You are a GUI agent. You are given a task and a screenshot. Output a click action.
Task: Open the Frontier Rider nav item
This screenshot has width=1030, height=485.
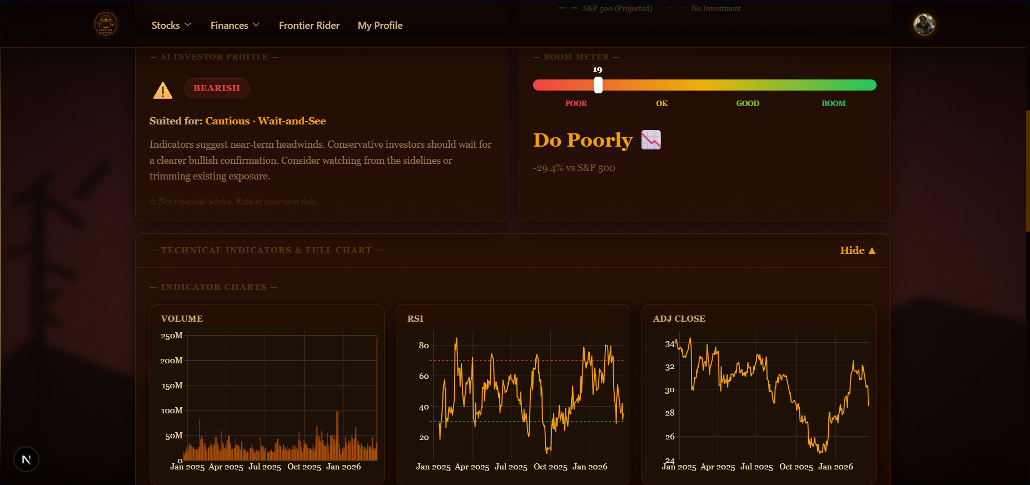point(309,26)
